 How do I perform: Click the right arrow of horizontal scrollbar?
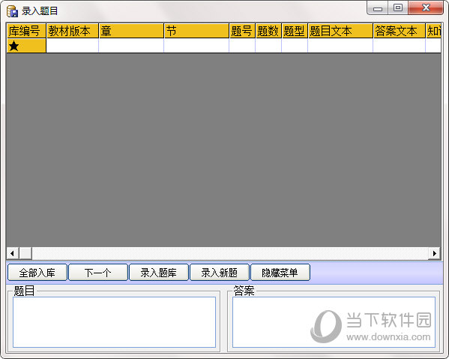click(435, 253)
